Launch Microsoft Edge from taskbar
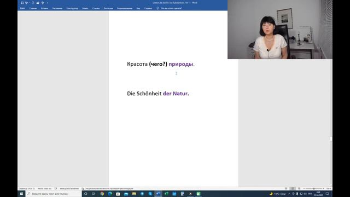This screenshot has width=350, height=197. (x=110, y=194)
